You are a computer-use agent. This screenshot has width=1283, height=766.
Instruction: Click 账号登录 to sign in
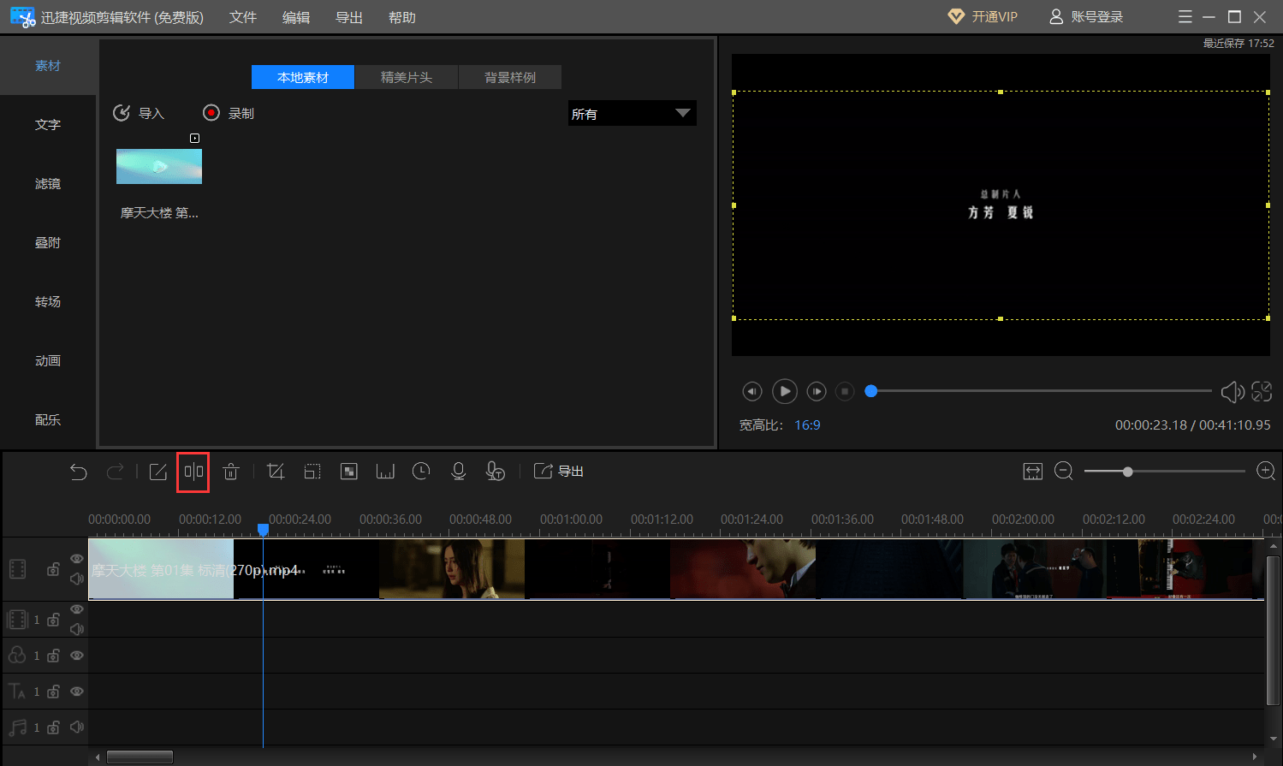click(x=1087, y=17)
